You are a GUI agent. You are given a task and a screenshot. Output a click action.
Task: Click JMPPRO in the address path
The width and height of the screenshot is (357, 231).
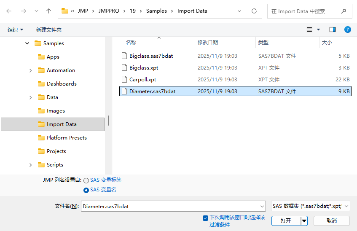(109, 11)
